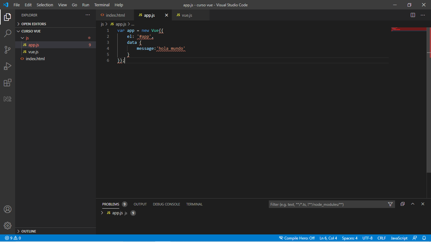Image resolution: width=431 pixels, height=242 pixels.
Task: Close the bottom panel
Action: [423, 204]
